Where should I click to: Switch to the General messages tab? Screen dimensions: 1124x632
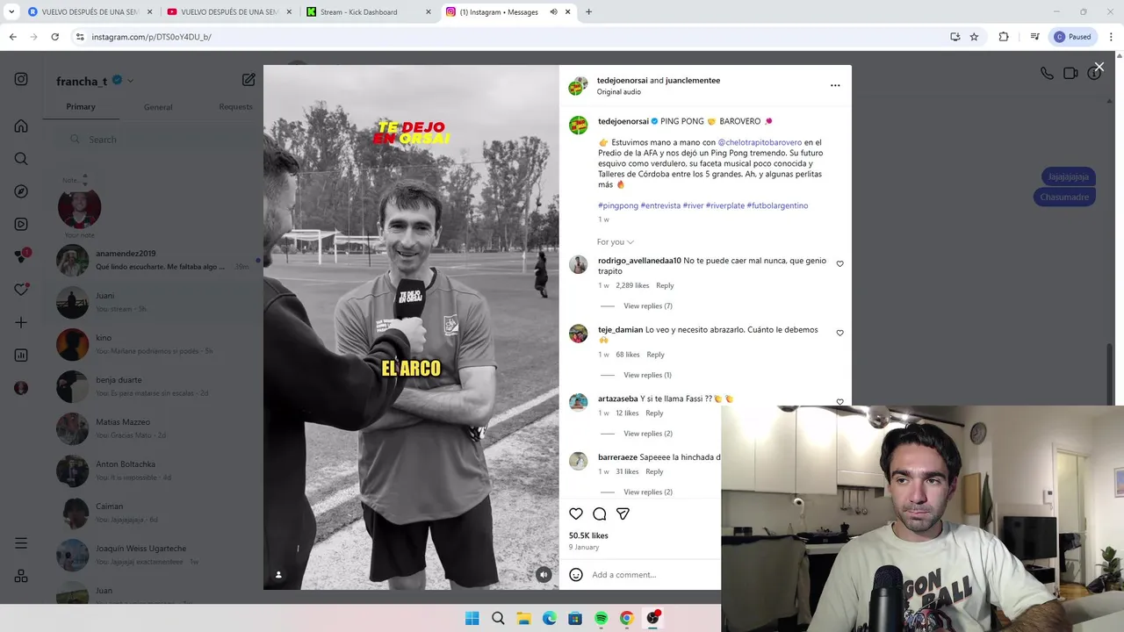click(158, 107)
